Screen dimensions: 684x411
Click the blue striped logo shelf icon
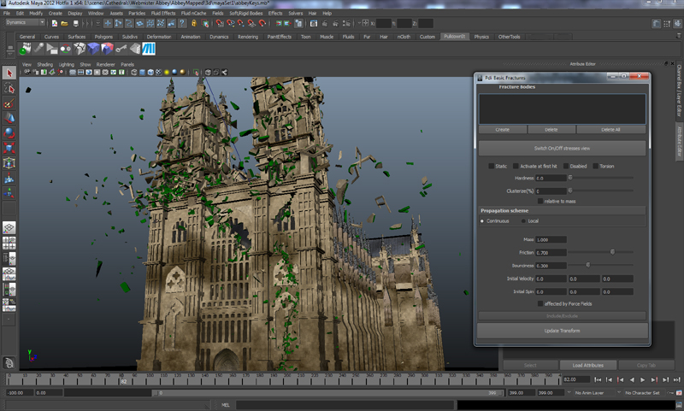(x=149, y=49)
